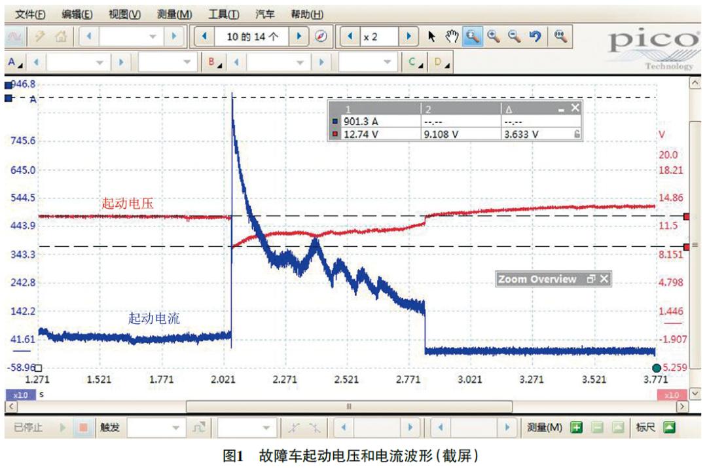
Task: Click the red x1.0 axis scale button
Action: point(672,395)
